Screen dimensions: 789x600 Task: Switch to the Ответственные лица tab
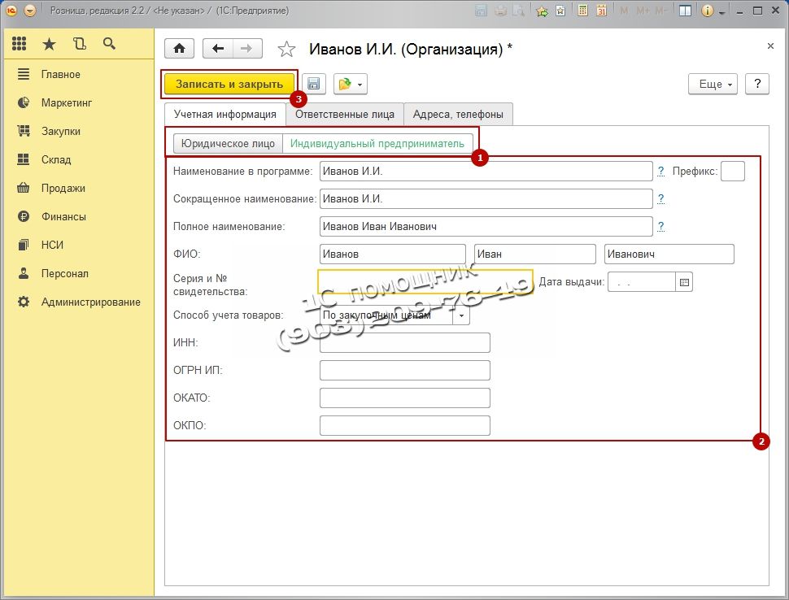[x=345, y=115]
